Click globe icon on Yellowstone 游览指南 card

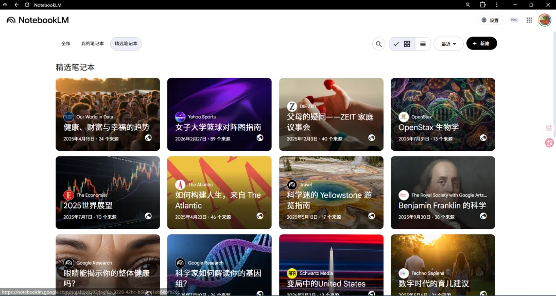point(372,216)
